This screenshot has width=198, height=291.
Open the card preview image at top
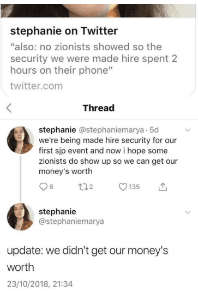(x=98, y=10)
